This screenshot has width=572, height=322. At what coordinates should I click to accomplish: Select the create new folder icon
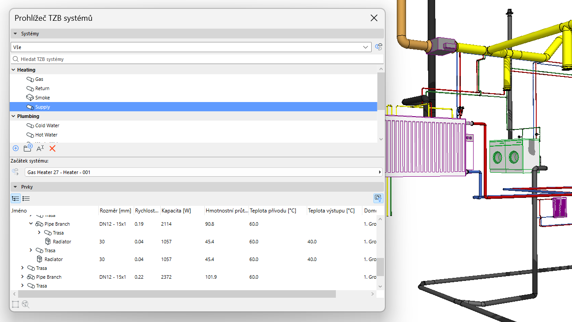[27, 148]
